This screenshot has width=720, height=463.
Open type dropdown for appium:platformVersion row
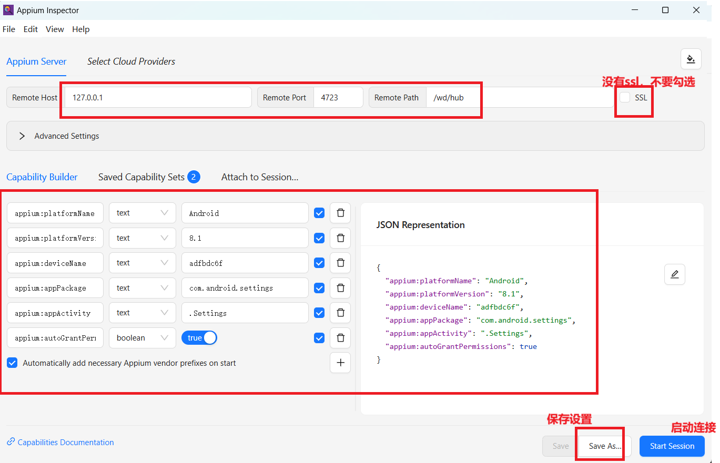[143, 238]
